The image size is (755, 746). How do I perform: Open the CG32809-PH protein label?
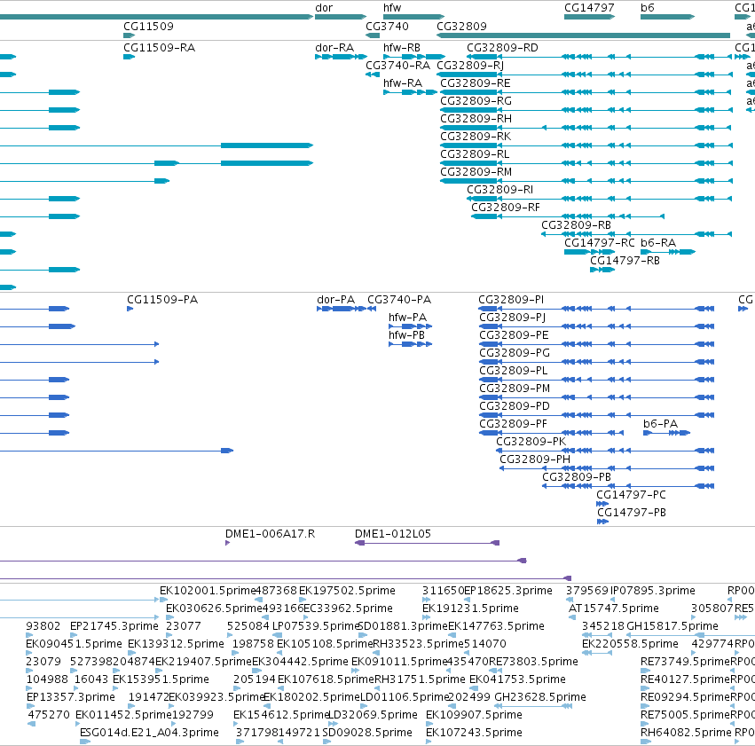pyautogui.click(x=535, y=459)
